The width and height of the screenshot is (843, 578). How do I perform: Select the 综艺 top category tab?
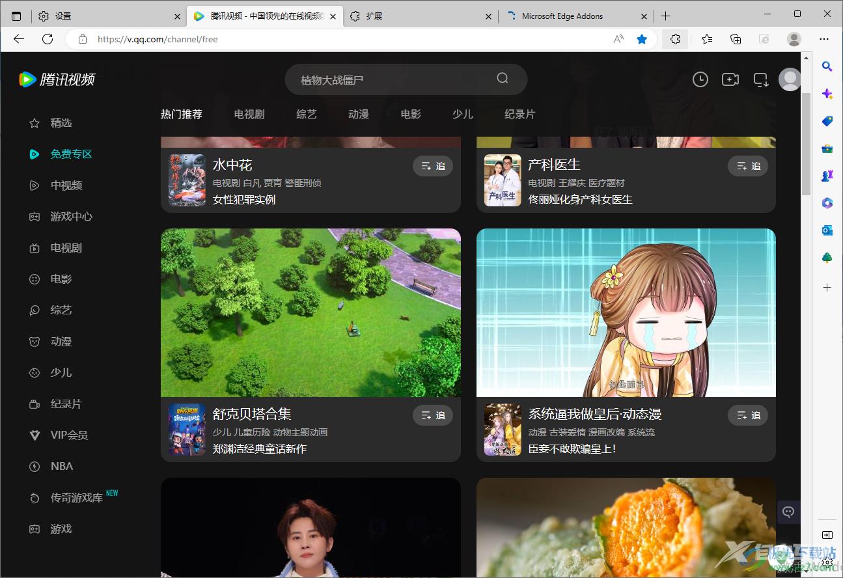click(x=307, y=114)
